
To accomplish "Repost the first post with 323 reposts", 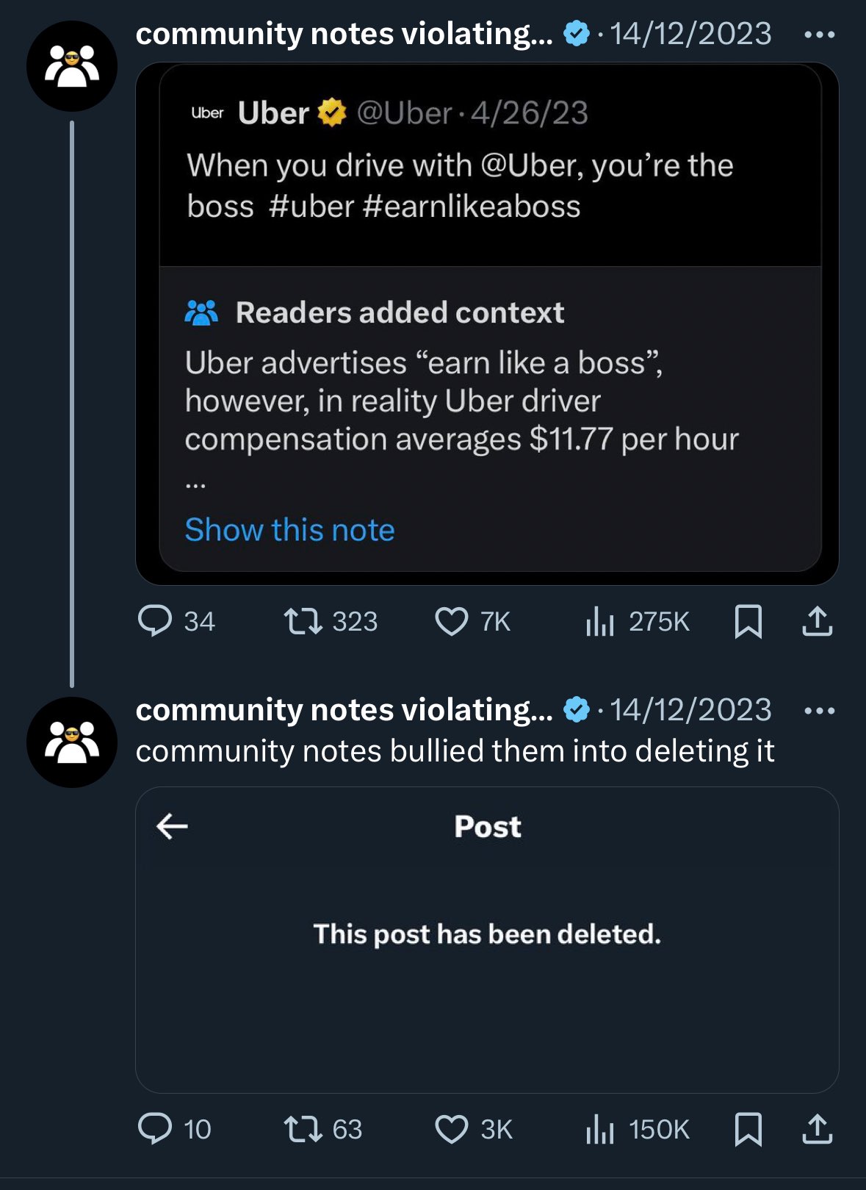I will point(303,621).
